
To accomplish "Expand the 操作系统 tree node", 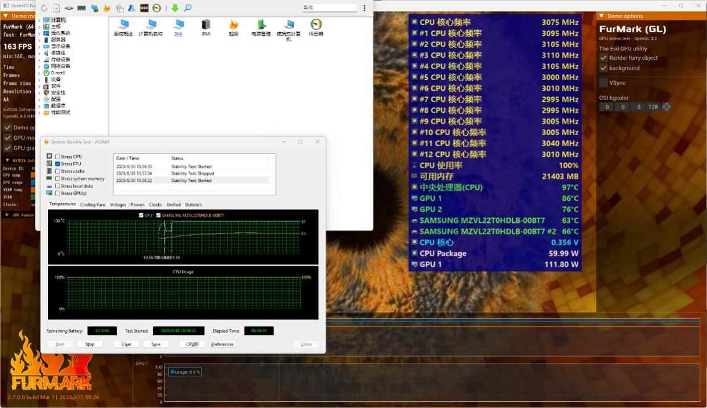I will [39, 33].
